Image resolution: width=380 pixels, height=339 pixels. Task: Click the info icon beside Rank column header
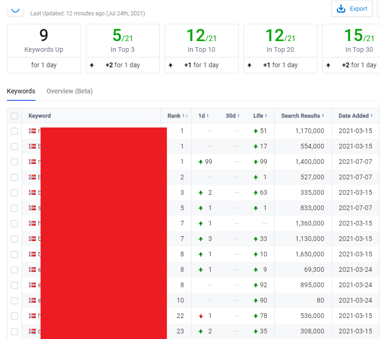[183, 115]
